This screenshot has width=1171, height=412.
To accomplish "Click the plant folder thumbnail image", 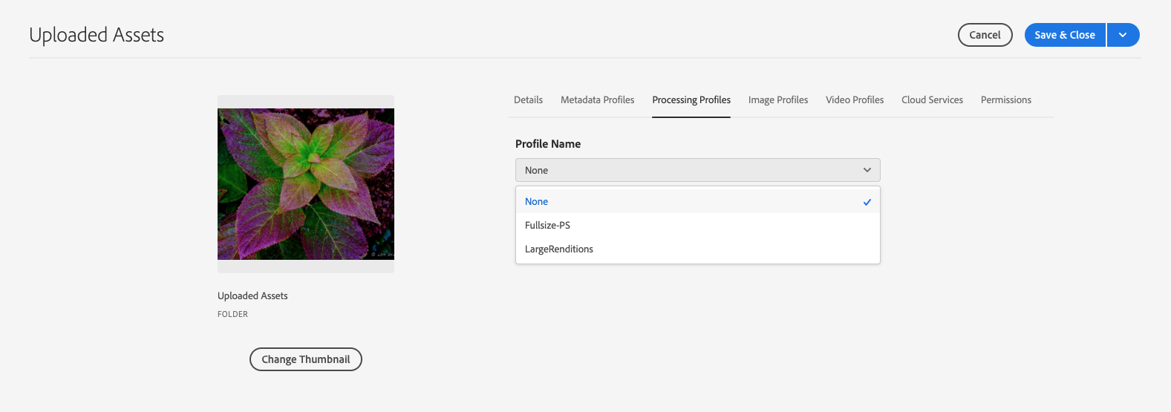I will [x=305, y=184].
